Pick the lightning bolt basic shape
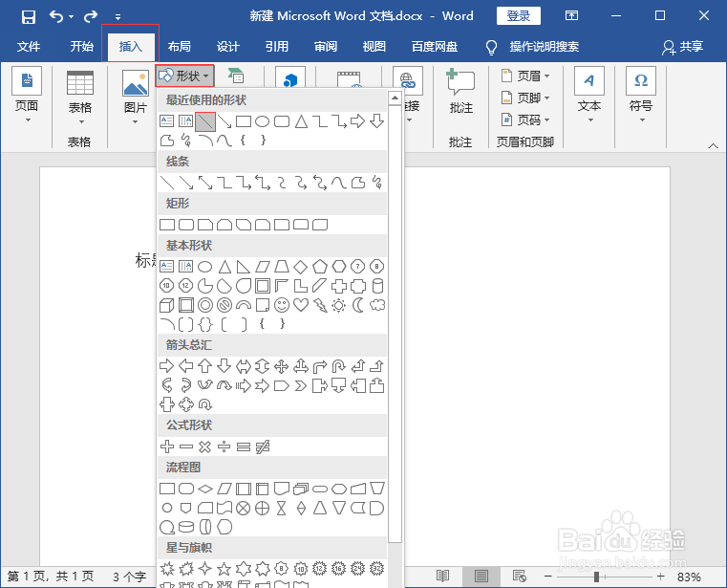The width and height of the screenshot is (727, 588). point(320,305)
